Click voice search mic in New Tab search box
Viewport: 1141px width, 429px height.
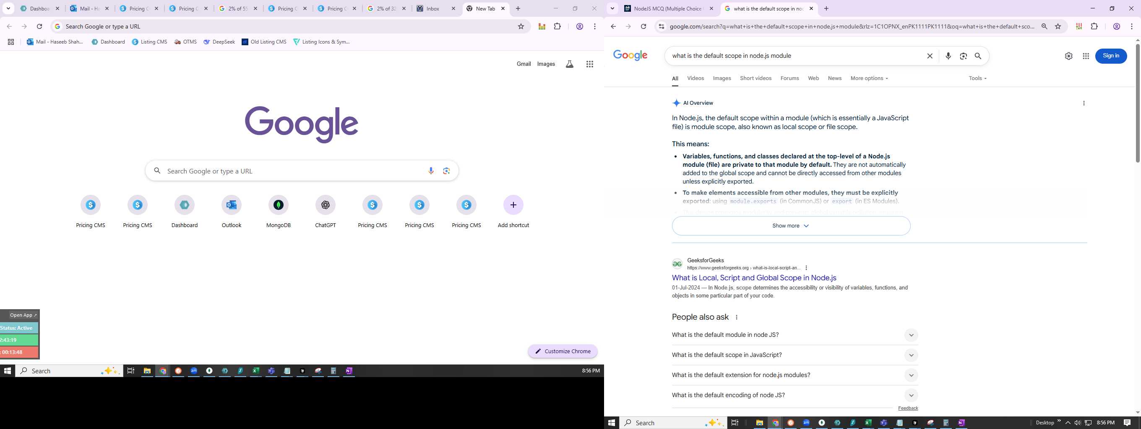pos(431,171)
